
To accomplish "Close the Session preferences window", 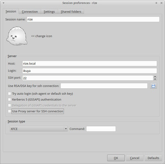I will pyautogui.click(x=161, y=3).
